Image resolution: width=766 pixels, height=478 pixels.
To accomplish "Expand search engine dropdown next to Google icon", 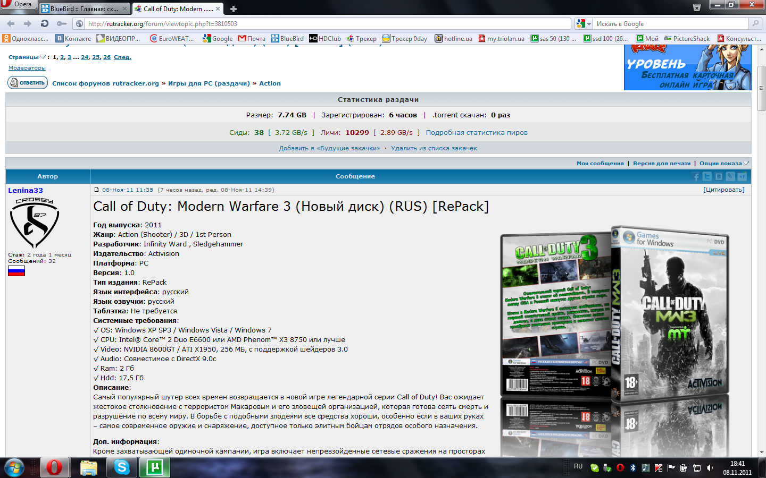I will (x=589, y=24).
